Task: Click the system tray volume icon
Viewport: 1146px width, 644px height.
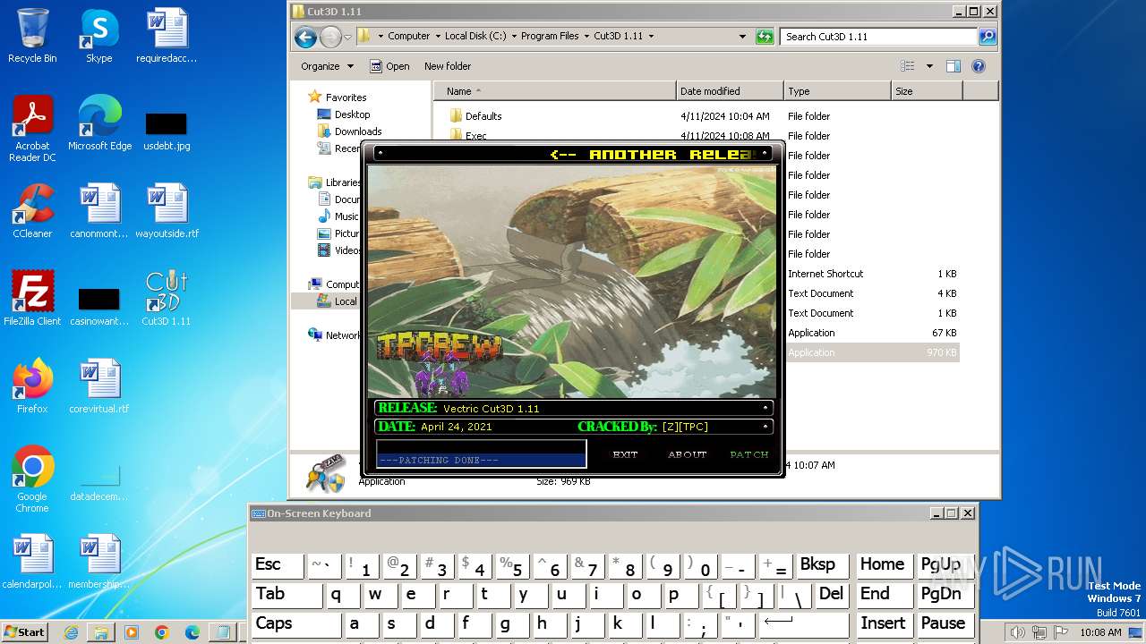Action: (x=1018, y=632)
